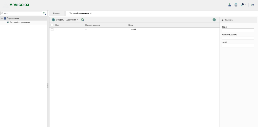The height and width of the screenshot is (127, 258).
Task: Switch to the Главная tab
Action: pyautogui.click(x=57, y=13)
